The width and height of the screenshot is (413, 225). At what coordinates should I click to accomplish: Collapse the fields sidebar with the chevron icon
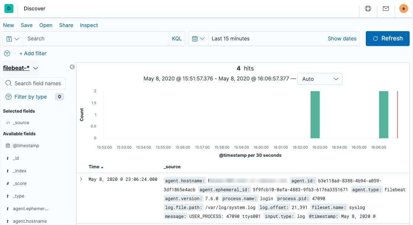pos(72,67)
